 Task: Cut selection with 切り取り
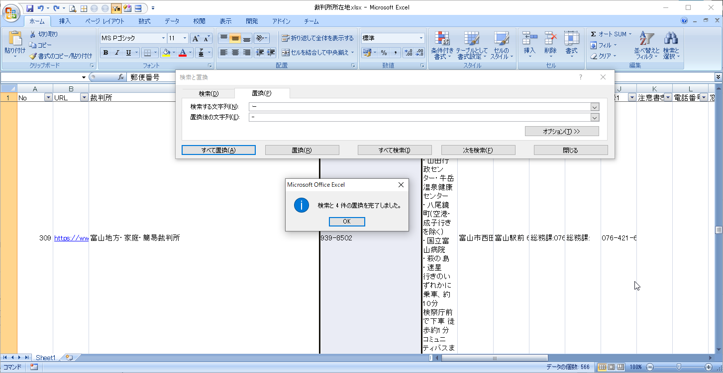43,34
